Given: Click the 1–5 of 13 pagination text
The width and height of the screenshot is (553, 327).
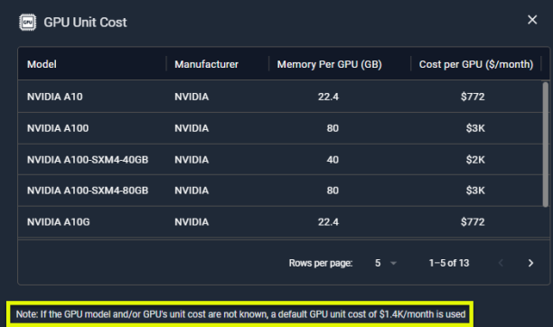Looking at the screenshot, I should pyautogui.click(x=449, y=263).
